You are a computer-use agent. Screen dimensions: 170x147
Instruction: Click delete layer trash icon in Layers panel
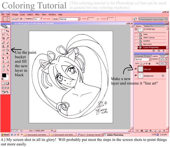click(x=164, y=131)
